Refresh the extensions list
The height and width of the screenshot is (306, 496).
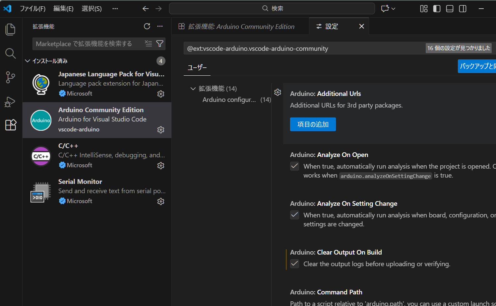click(x=147, y=26)
